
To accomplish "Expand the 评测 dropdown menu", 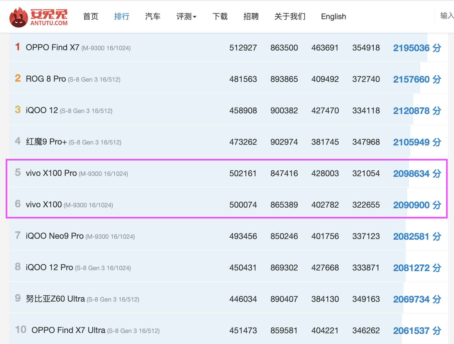I will pos(186,17).
